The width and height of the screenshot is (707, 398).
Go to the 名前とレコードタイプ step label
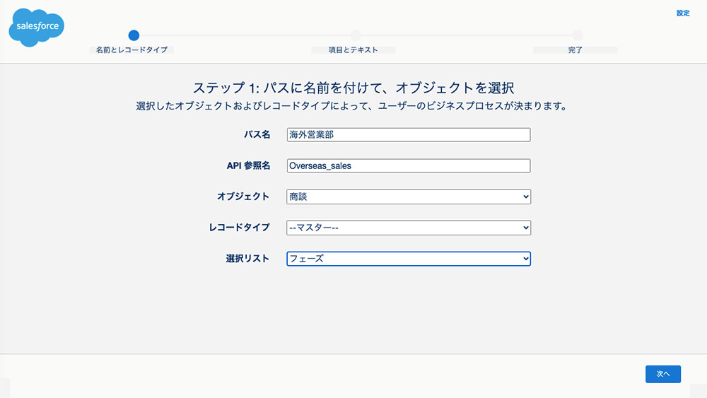tap(132, 50)
